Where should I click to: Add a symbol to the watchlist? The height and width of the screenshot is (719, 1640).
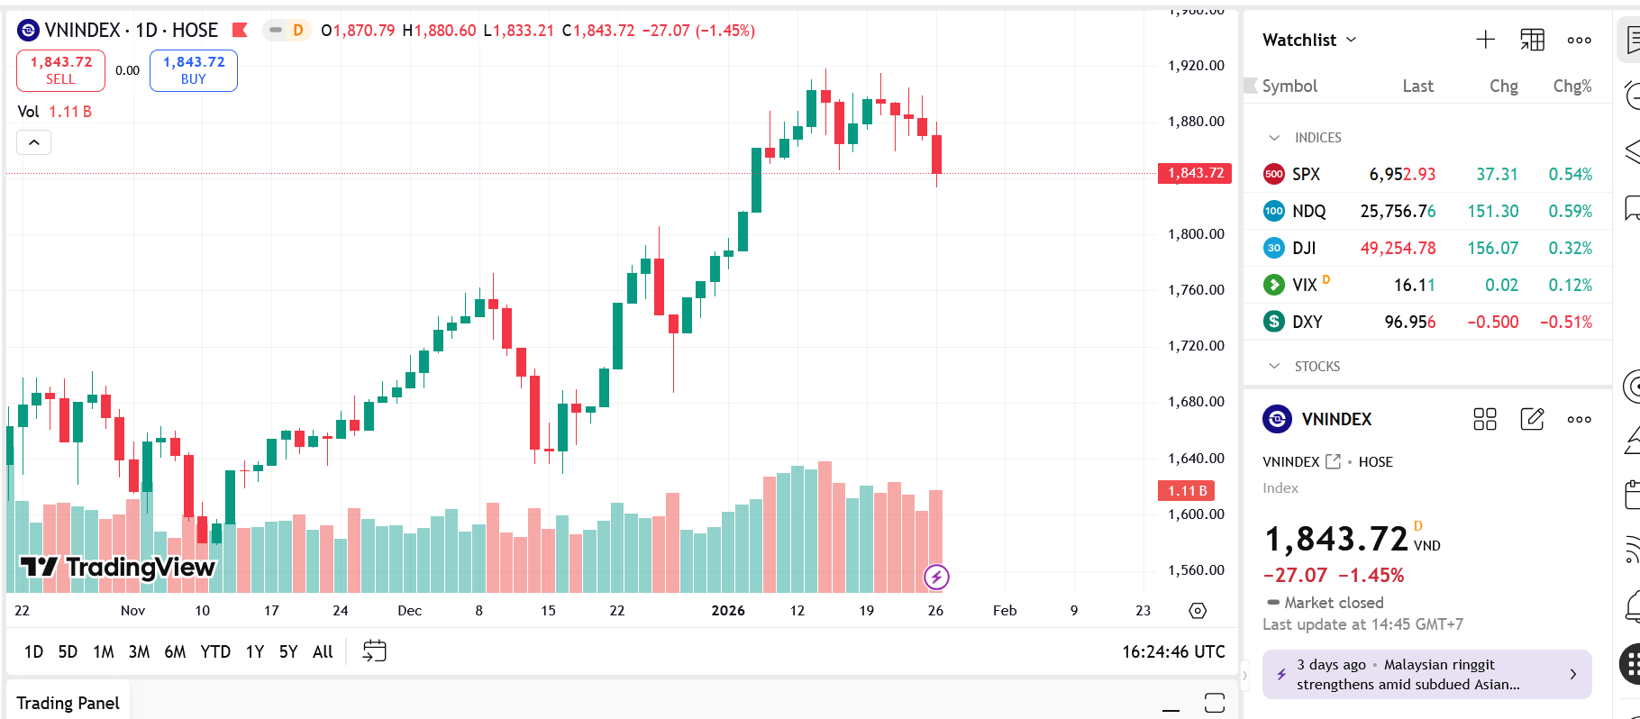coord(1485,40)
